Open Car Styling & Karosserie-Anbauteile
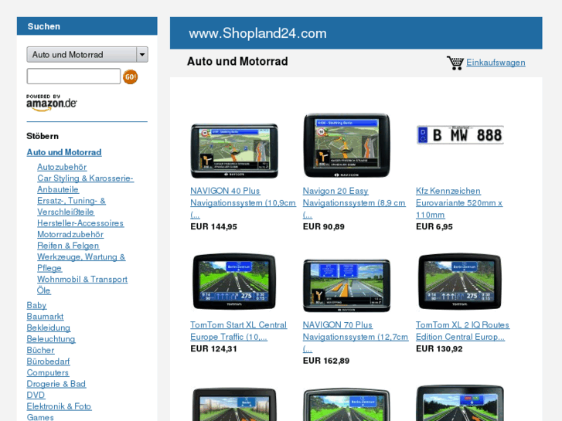The width and height of the screenshot is (562, 421). (85, 184)
